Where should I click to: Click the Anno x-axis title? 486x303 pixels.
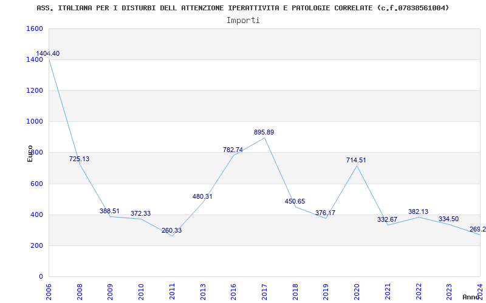pyautogui.click(x=471, y=297)
